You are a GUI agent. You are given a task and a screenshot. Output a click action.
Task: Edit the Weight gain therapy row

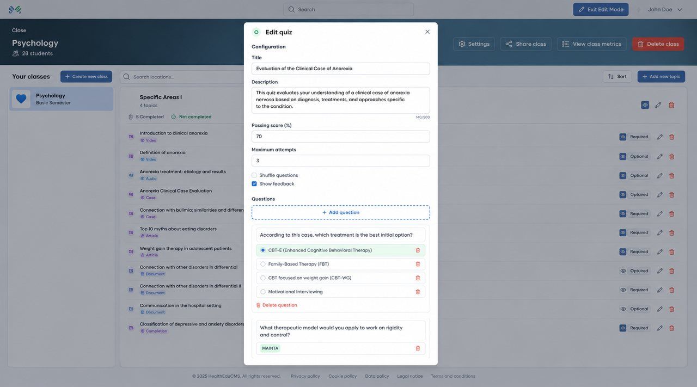coord(660,252)
